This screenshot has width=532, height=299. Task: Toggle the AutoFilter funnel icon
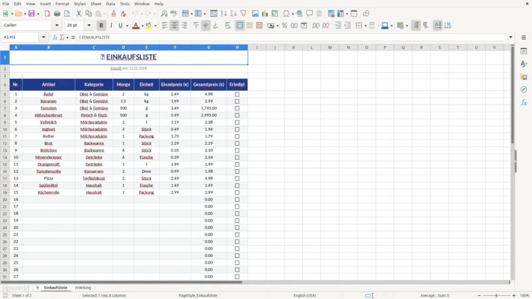point(243,13)
